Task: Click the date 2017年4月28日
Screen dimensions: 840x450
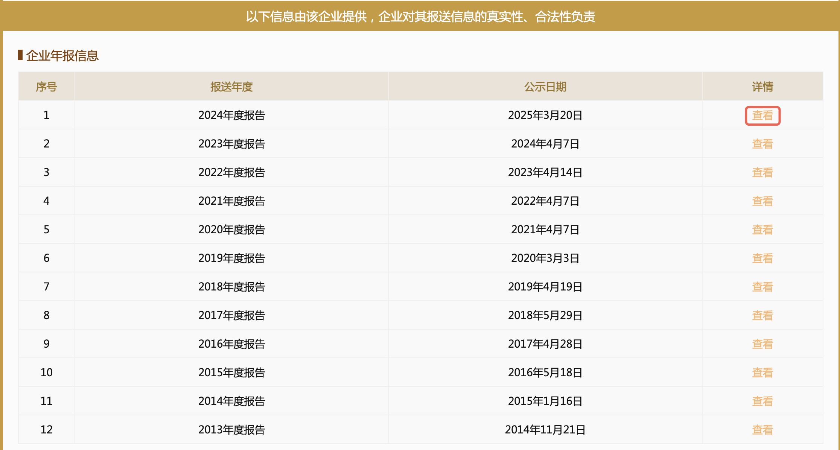Action: point(545,344)
